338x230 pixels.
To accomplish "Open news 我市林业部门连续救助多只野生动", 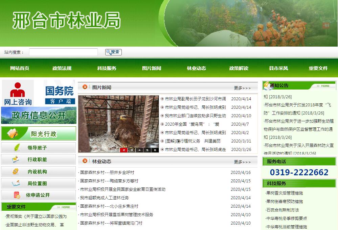I will tap(195, 116).
